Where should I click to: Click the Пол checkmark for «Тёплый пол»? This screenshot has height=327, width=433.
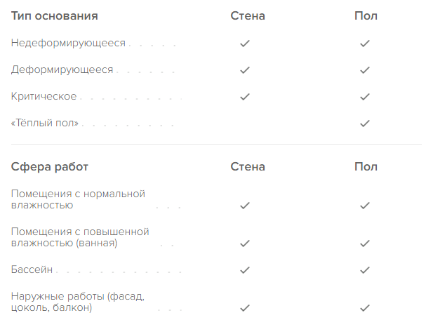click(x=365, y=124)
